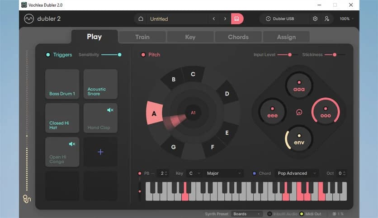Select note D on pitch wheel
This screenshot has height=218, width=378.
(x=227, y=93)
